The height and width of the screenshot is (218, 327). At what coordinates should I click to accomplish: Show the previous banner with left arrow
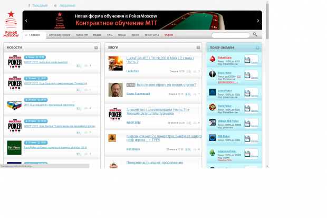tap(26, 21)
